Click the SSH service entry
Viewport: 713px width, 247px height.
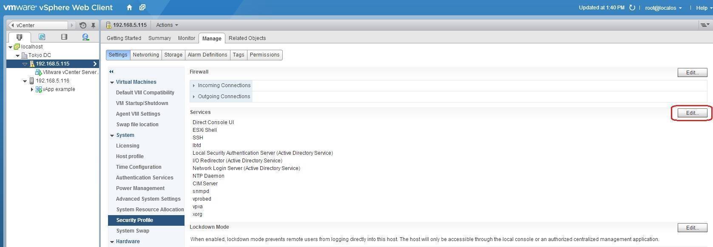coord(198,138)
